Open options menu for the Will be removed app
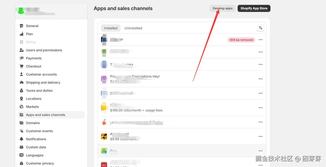The height and width of the screenshot is (167, 326). pos(261,40)
